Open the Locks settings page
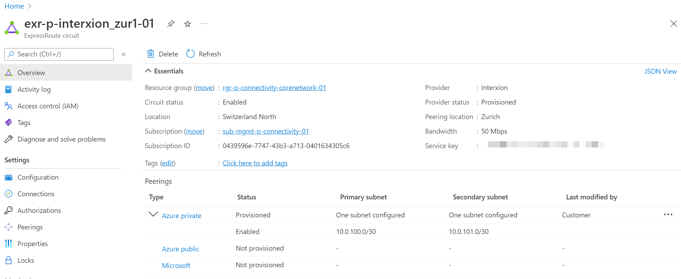Viewport: 681px width, 279px height. click(x=26, y=260)
